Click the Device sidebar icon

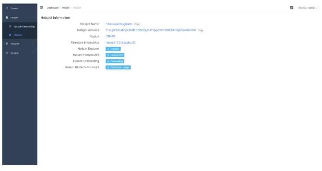(x=7, y=8)
